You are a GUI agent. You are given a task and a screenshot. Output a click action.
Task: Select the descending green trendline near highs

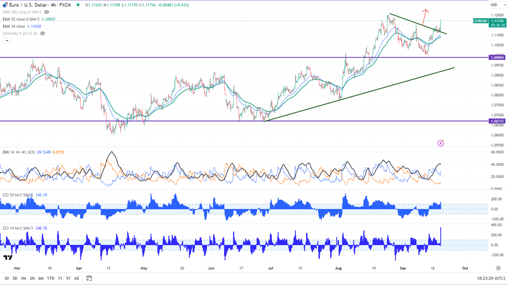pos(418,24)
